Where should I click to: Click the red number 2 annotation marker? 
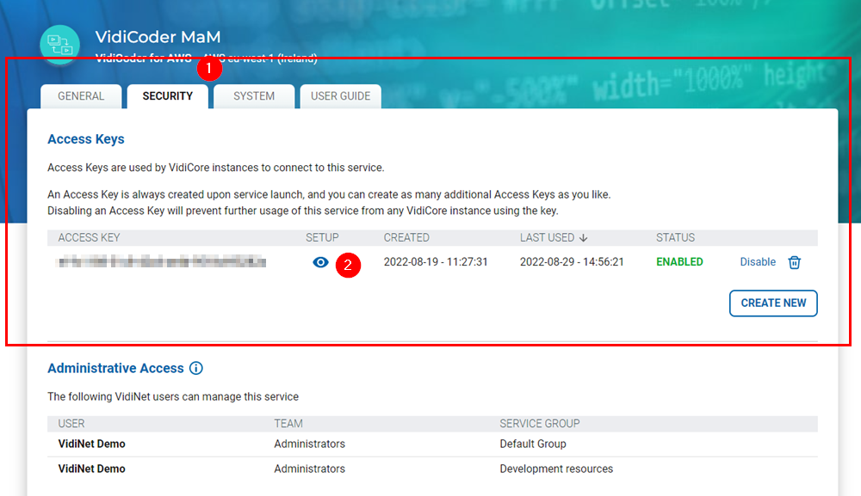348,265
